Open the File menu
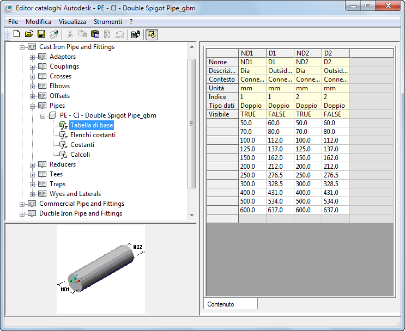This screenshot has height=331, width=405. [x=13, y=22]
